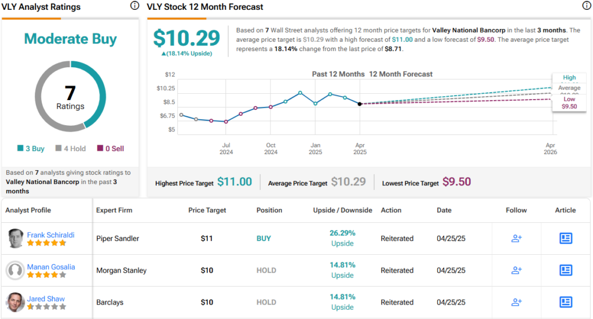Select the 4 Hold legend swatch
The image size is (593, 319).
(58, 148)
